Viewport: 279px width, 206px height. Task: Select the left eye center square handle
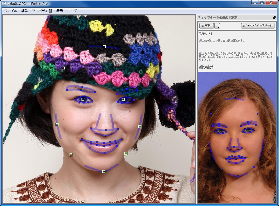[x=83, y=99]
